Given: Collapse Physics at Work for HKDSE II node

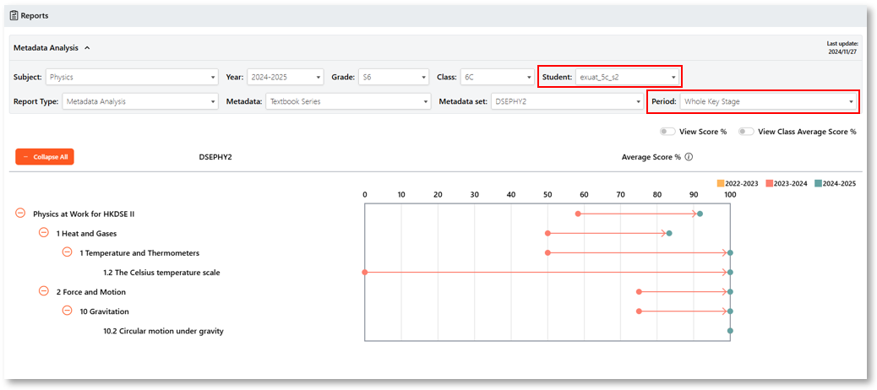Looking at the screenshot, I should tap(20, 213).
